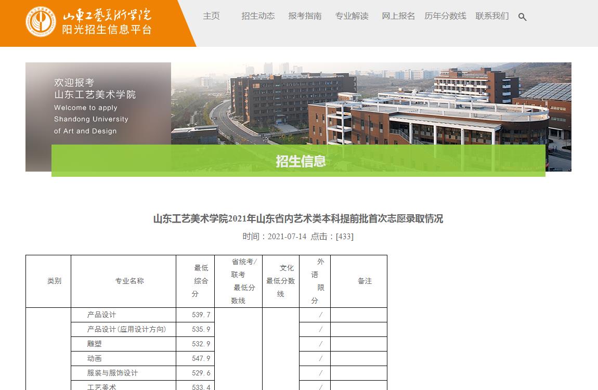Viewport: 598px width, 390px height.
Task: Go to 网上报名 page
Action: pyautogui.click(x=398, y=16)
